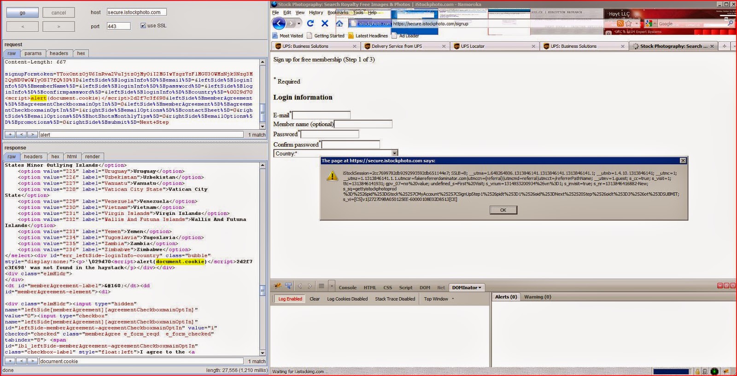This screenshot has height=376, width=737.
Task: Click the request search plus button
Action: click(x=10, y=134)
